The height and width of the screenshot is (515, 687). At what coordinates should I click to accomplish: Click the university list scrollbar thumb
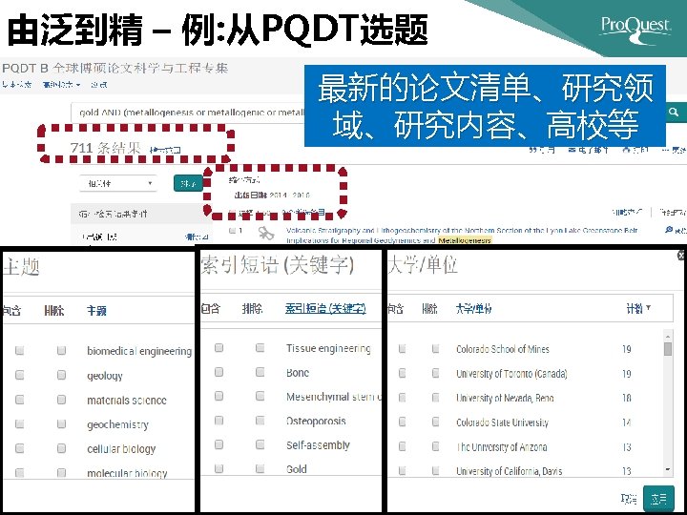(x=668, y=349)
